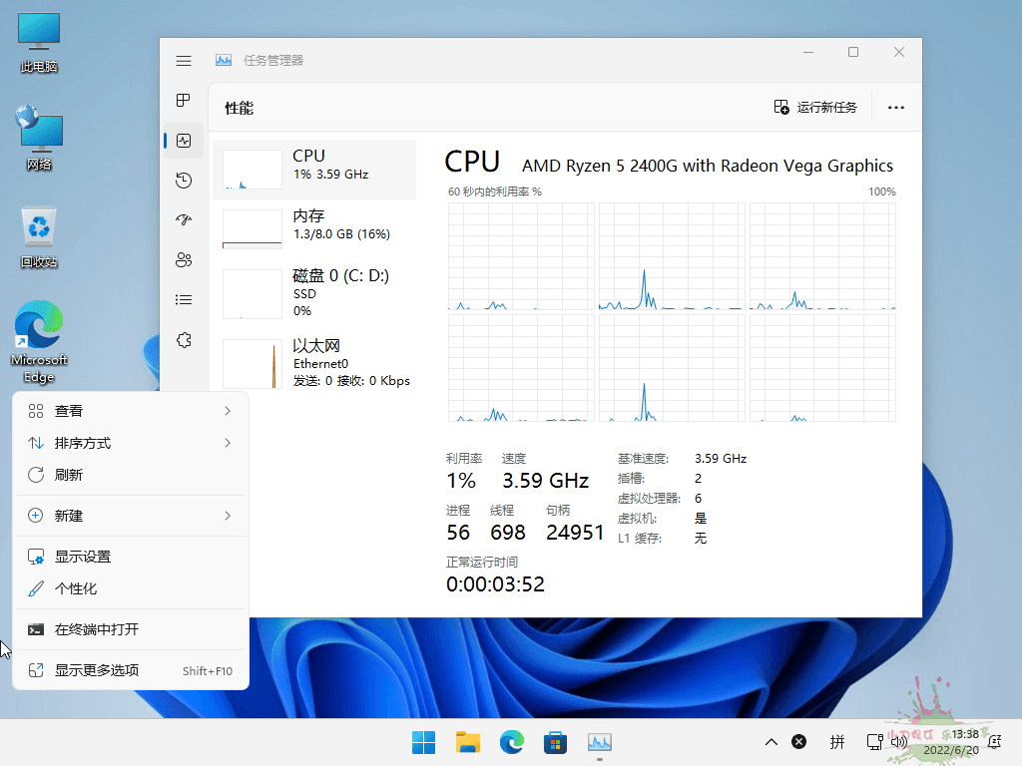Choose 刷新 from the context menu
This screenshot has height=766, width=1022.
tap(130, 475)
